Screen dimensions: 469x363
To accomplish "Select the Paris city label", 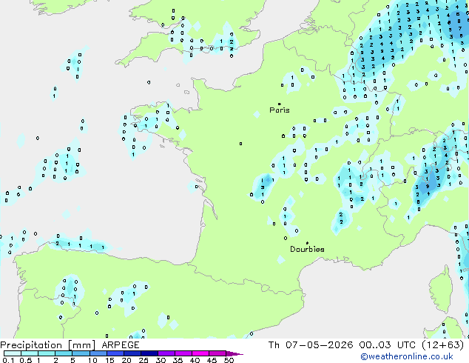I will [280, 110].
